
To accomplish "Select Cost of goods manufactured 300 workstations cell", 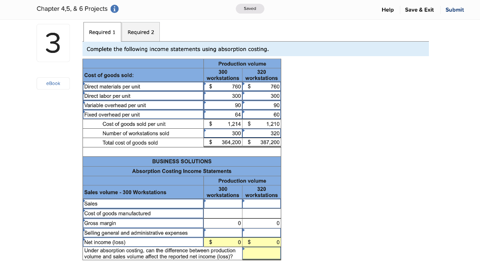I will click(223, 213).
